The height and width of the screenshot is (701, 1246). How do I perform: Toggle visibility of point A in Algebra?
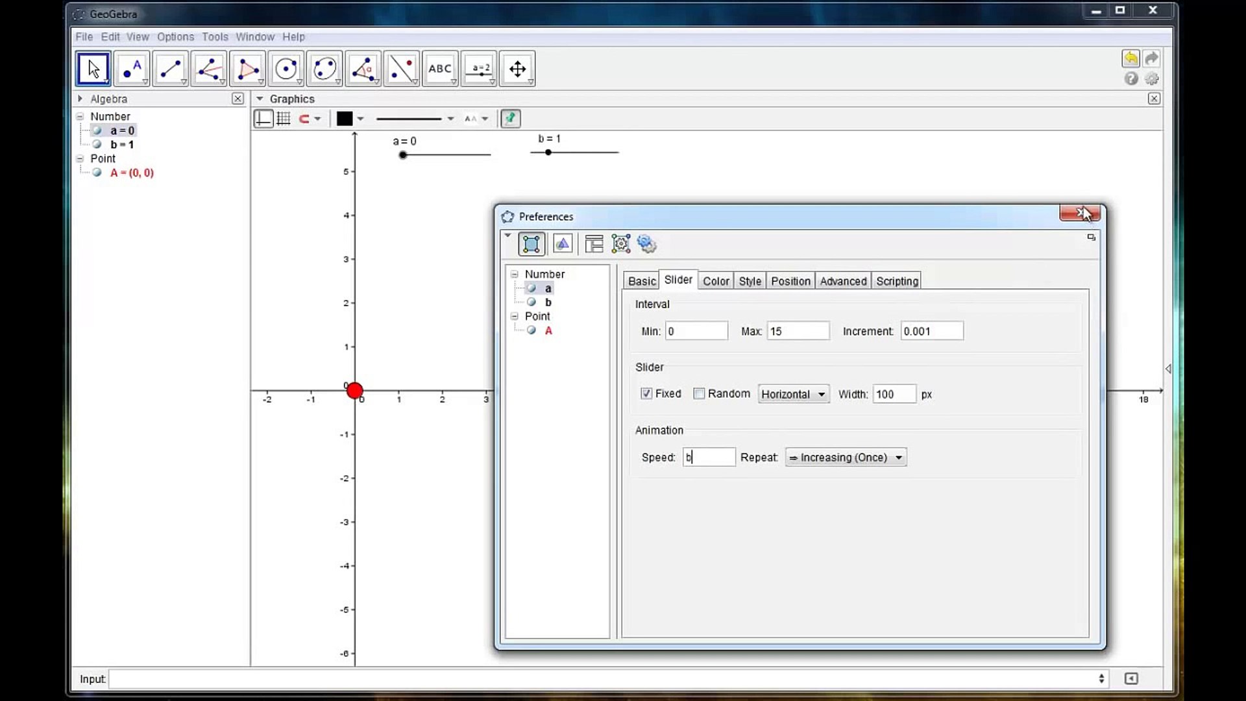(x=97, y=173)
